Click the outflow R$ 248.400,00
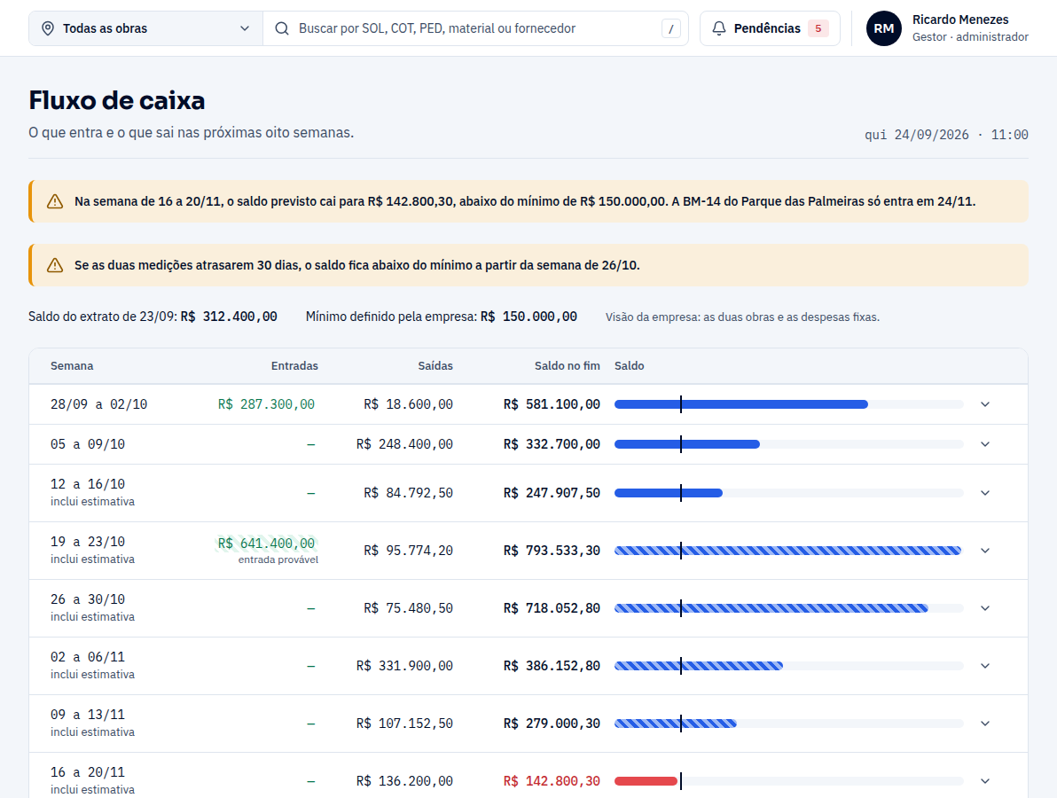This screenshot has width=1057, height=798. pyautogui.click(x=404, y=444)
